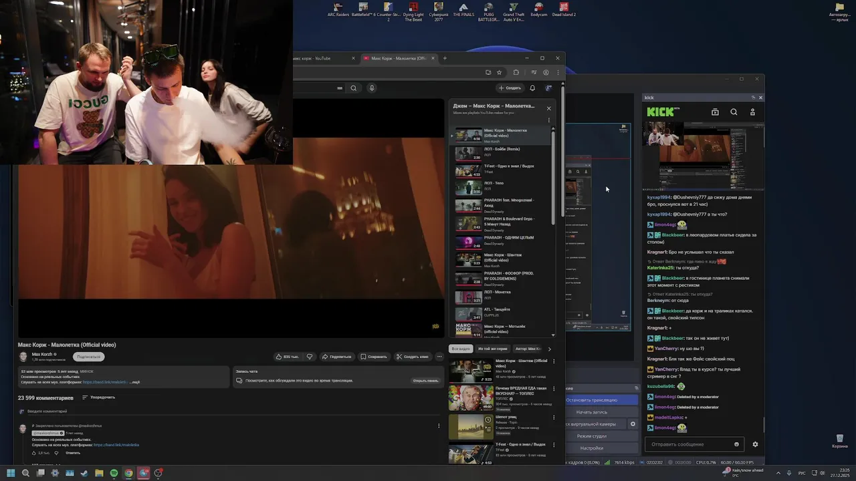Open menu for ВРЕДНАЯ ЕДА suggested video
The width and height of the screenshot is (856, 481).
554,389
